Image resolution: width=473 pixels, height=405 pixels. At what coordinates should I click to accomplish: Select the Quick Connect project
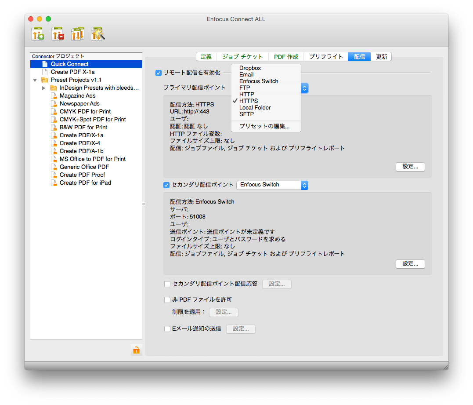(x=86, y=64)
